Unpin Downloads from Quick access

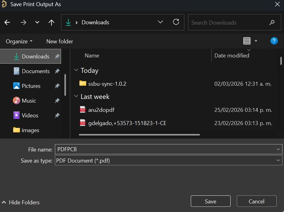[x=57, y=56]
